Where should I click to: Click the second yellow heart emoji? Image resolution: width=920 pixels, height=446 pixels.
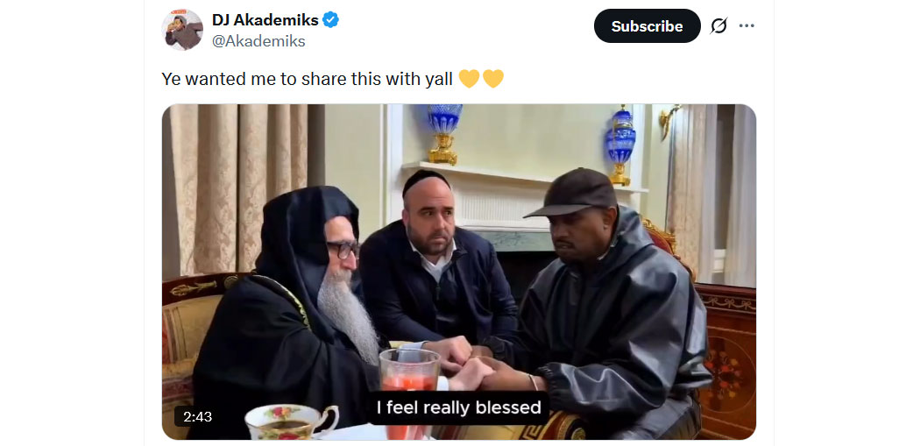click(x=492, y=79)
